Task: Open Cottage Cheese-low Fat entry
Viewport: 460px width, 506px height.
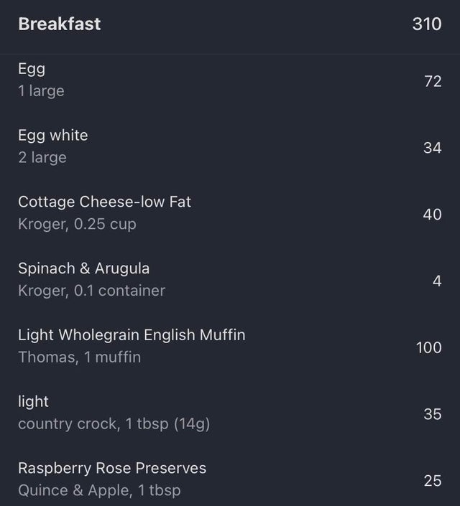Action: (230, 213)
